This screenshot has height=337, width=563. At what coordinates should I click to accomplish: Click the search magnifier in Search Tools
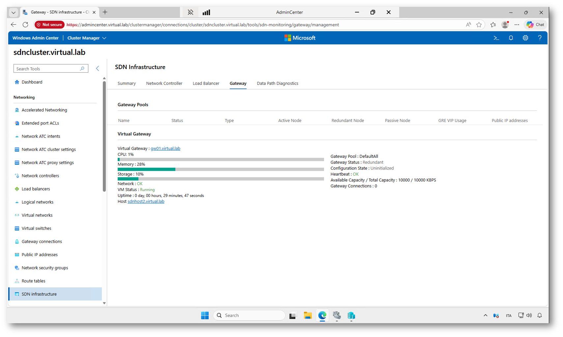click(x=82, y=69)
